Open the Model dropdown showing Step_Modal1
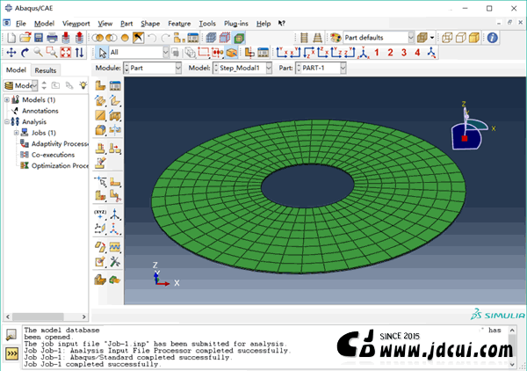The width and height of the screenshot is (527, 371). click(242, 68)
